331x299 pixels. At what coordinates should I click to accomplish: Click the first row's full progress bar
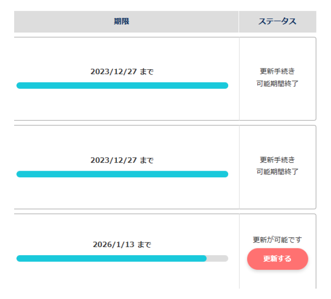click(122, 85)
